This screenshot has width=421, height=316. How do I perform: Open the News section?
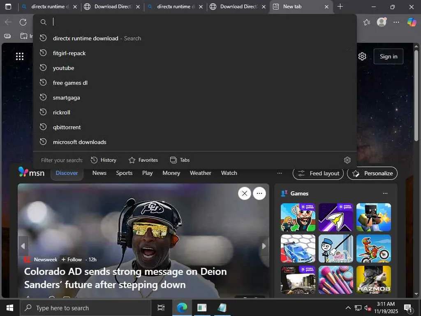click(99, 173)
